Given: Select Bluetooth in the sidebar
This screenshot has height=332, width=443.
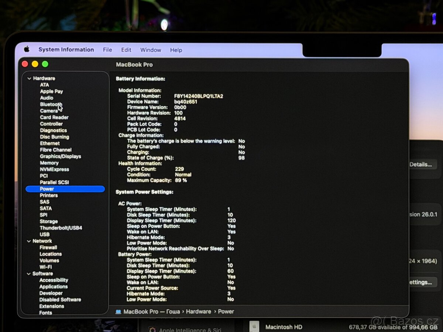Looking at the screenshot, I should 51,104.
